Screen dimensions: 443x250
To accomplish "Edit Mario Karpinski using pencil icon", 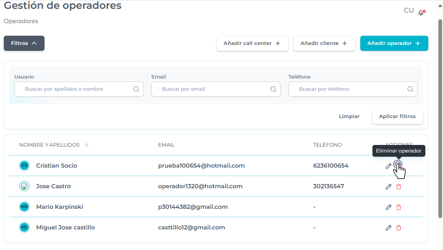I will (388, 207).
